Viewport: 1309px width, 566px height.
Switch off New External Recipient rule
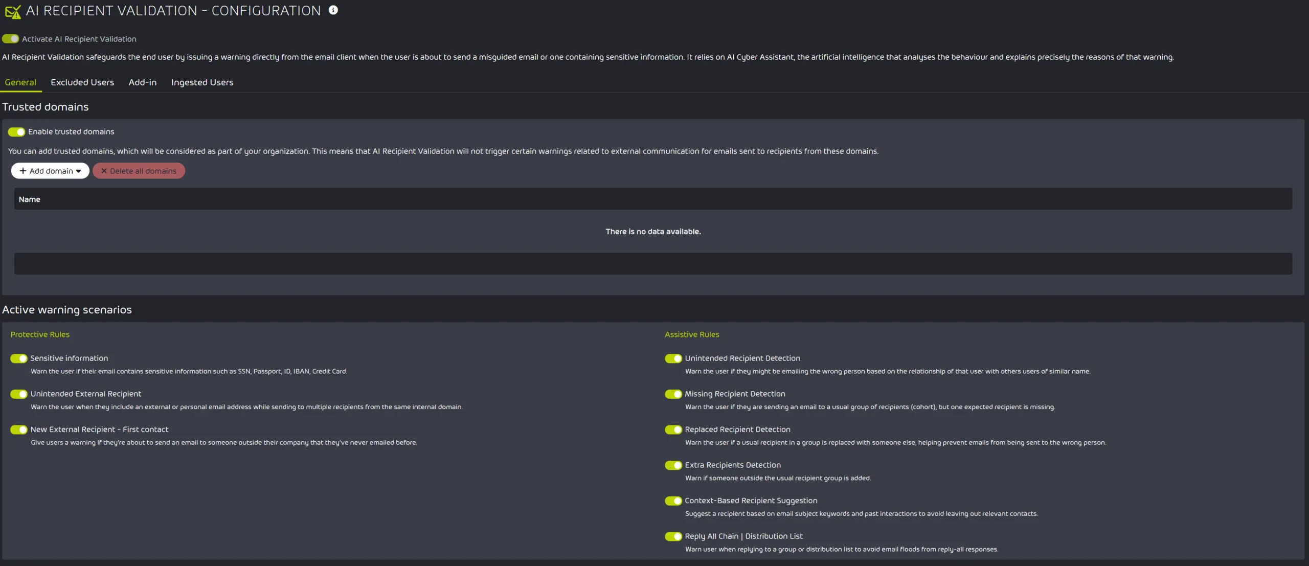pos(19,429)
